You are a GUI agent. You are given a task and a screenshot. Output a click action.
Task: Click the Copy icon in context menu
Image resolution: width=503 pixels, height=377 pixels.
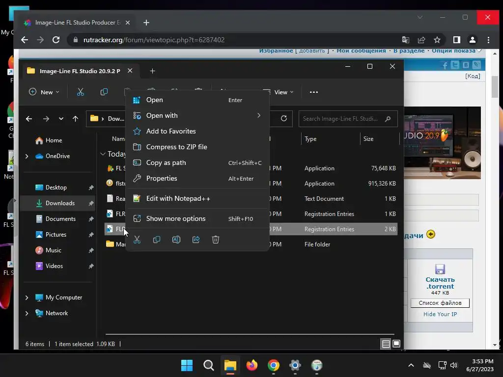pos(157,240)
